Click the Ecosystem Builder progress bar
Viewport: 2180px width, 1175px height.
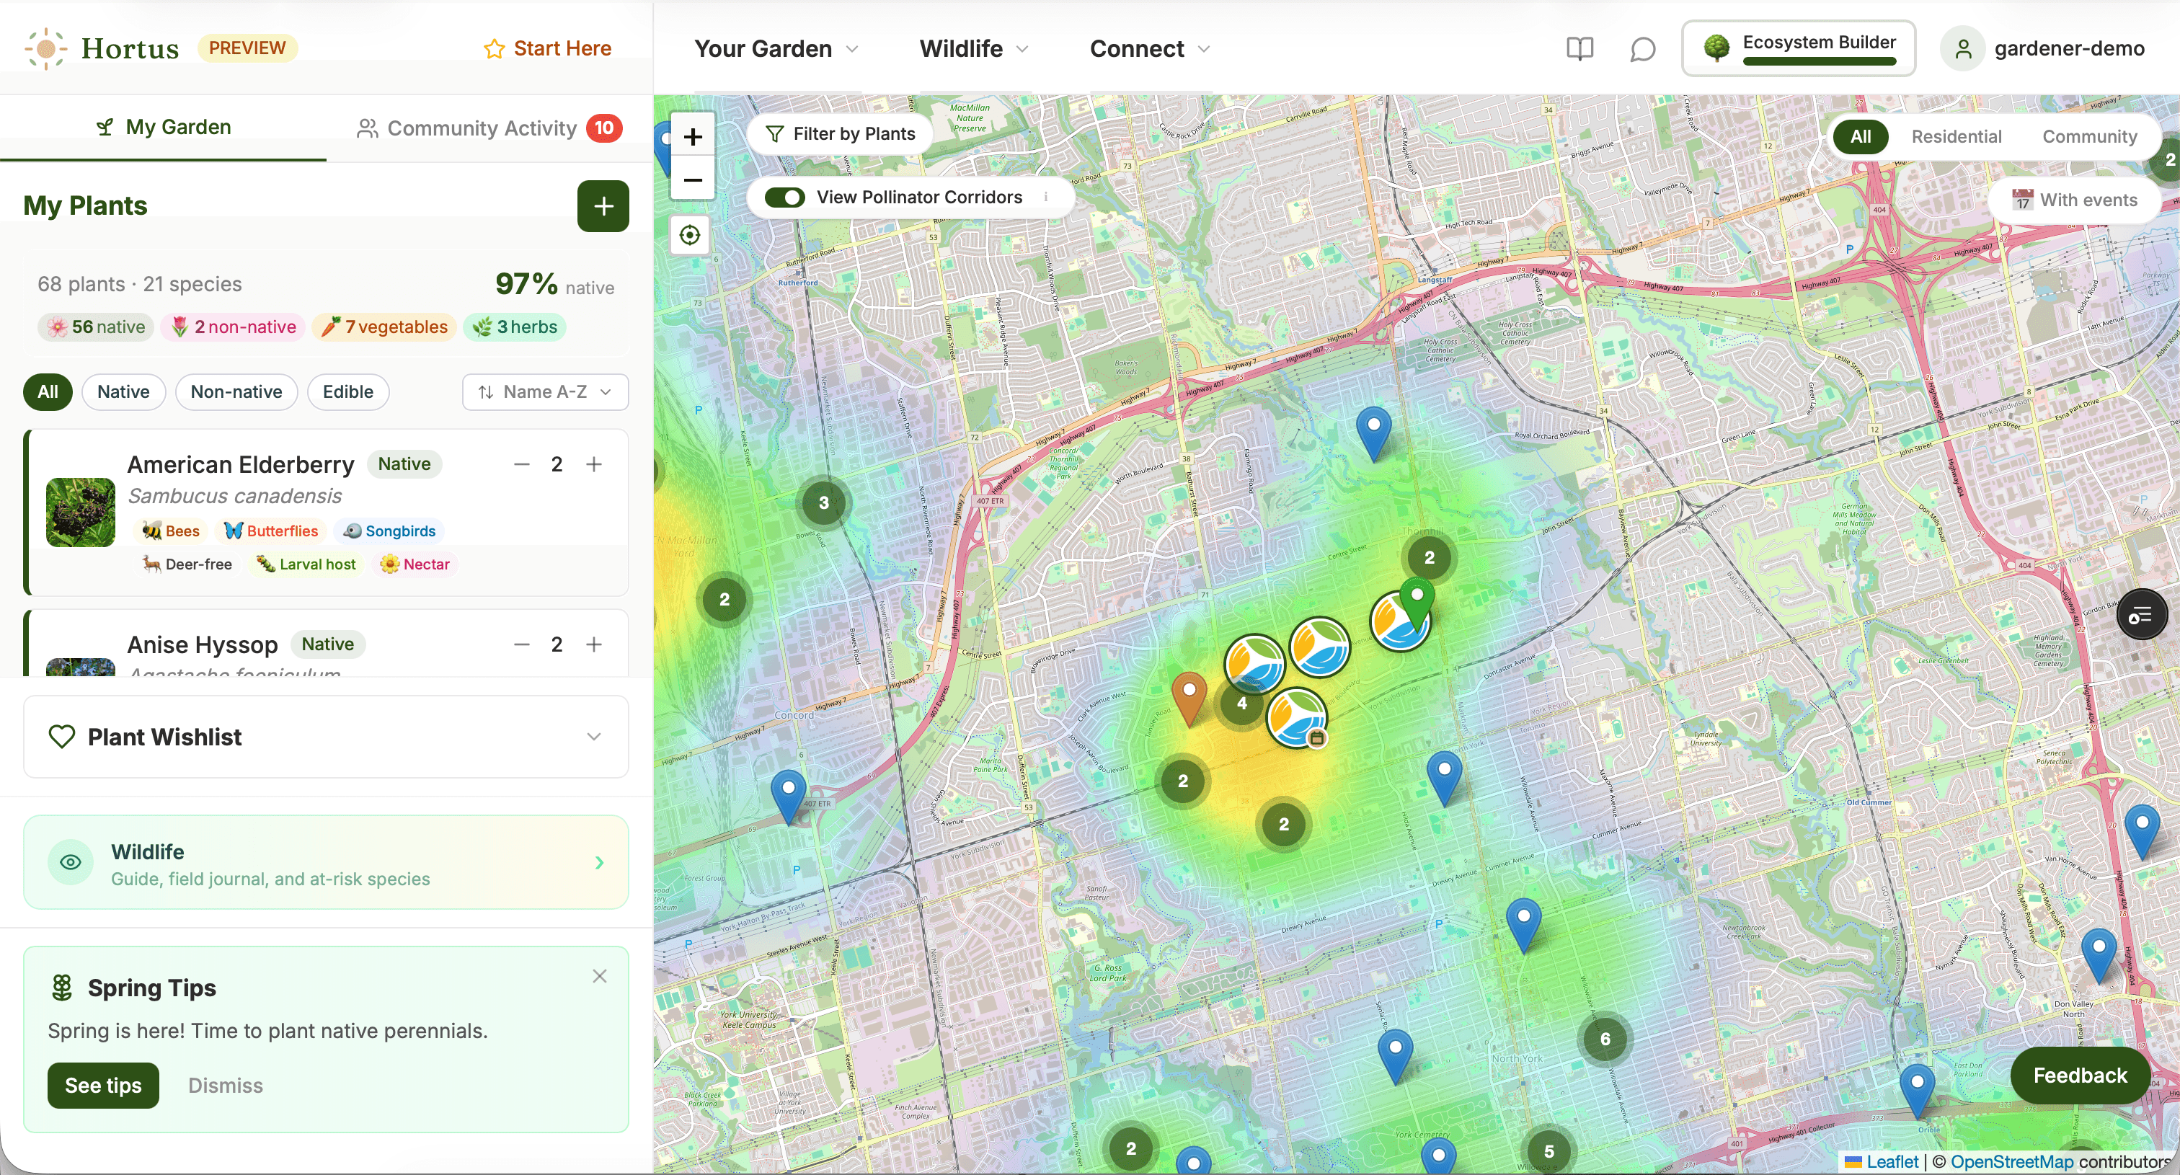1819,61
